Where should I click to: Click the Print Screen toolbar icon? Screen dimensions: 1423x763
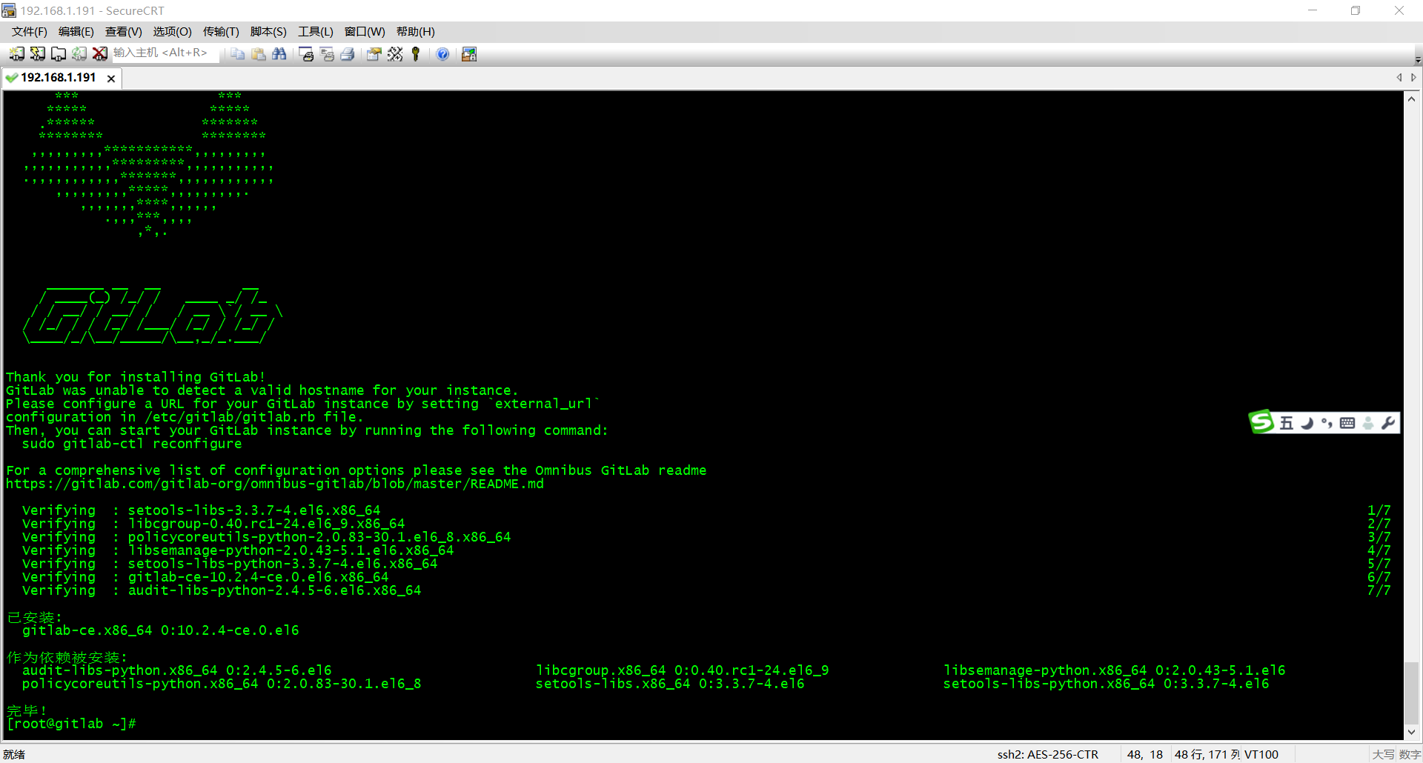click(x=306, y=53)
